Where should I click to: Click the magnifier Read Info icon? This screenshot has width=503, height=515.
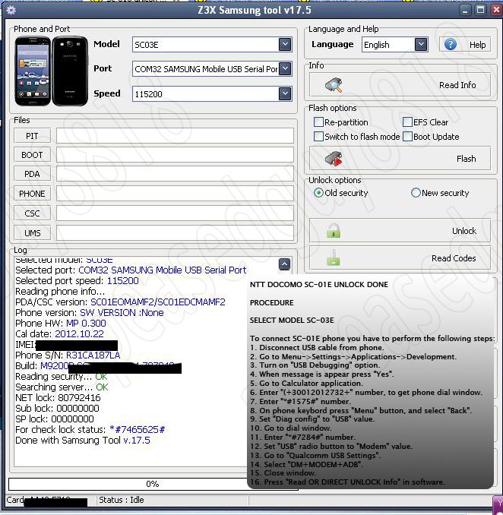[334, 85]
